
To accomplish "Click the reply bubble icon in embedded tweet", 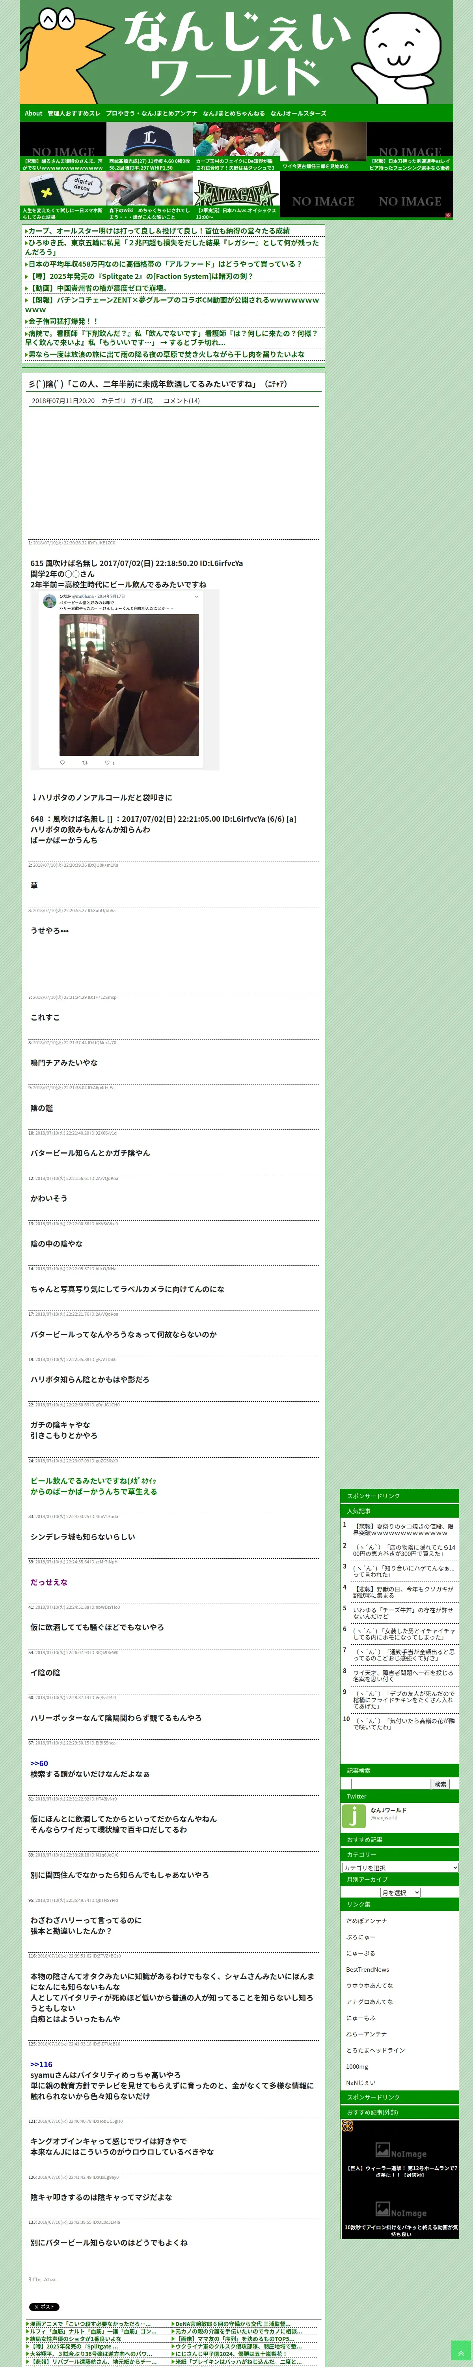I will (62, 762).
